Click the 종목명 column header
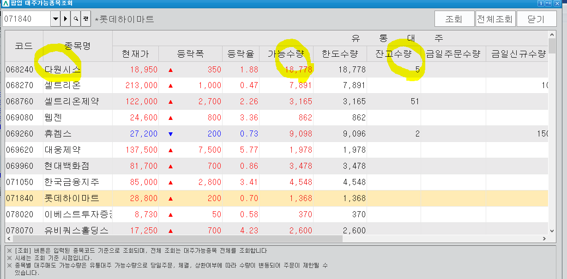This screenshot has width=567, height=279. 78,46
